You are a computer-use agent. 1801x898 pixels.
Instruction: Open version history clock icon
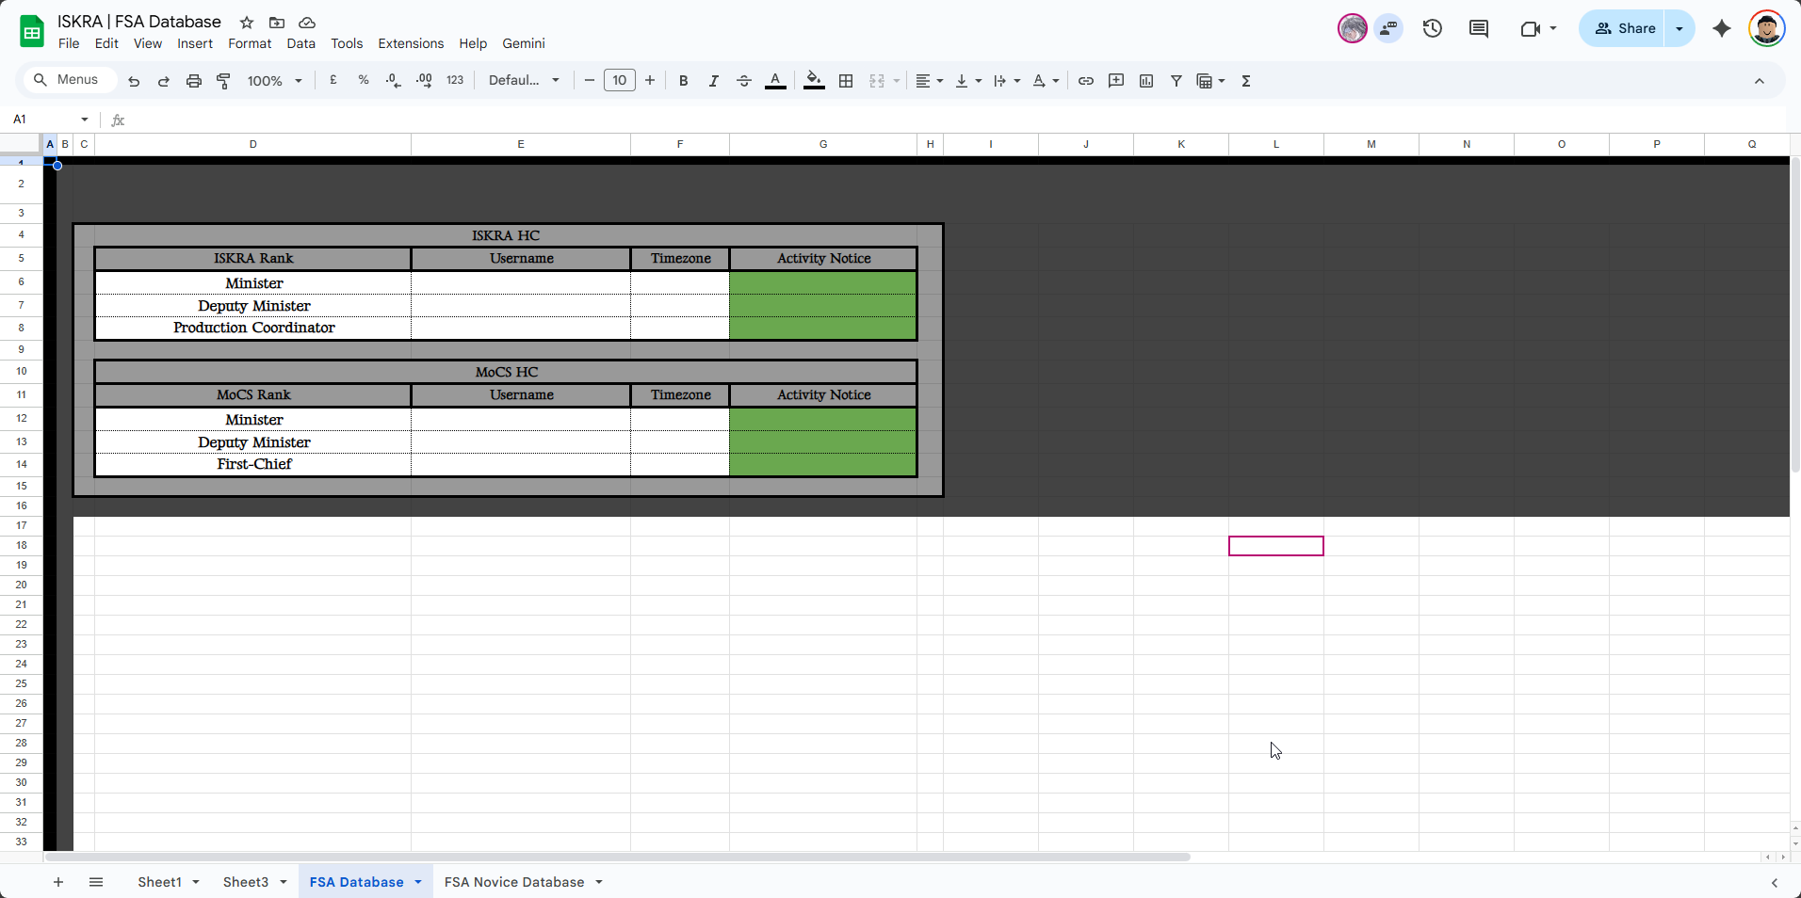(x=1433, y=29)
